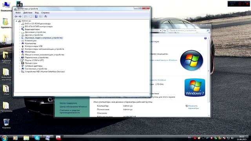The height and width of the screenshot is (141, 251).
Task: Open the Properties toolbar icon in Device Manager
Action: click(31, 16)
